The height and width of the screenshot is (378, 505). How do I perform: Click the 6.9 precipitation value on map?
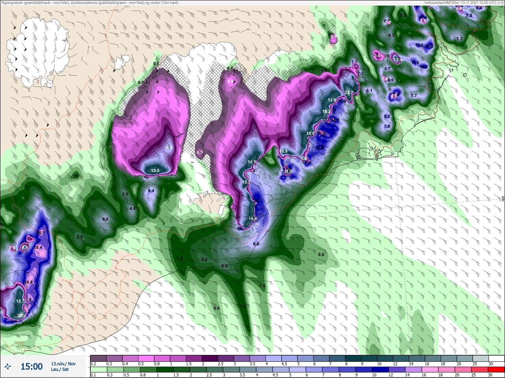pos(391,80)
